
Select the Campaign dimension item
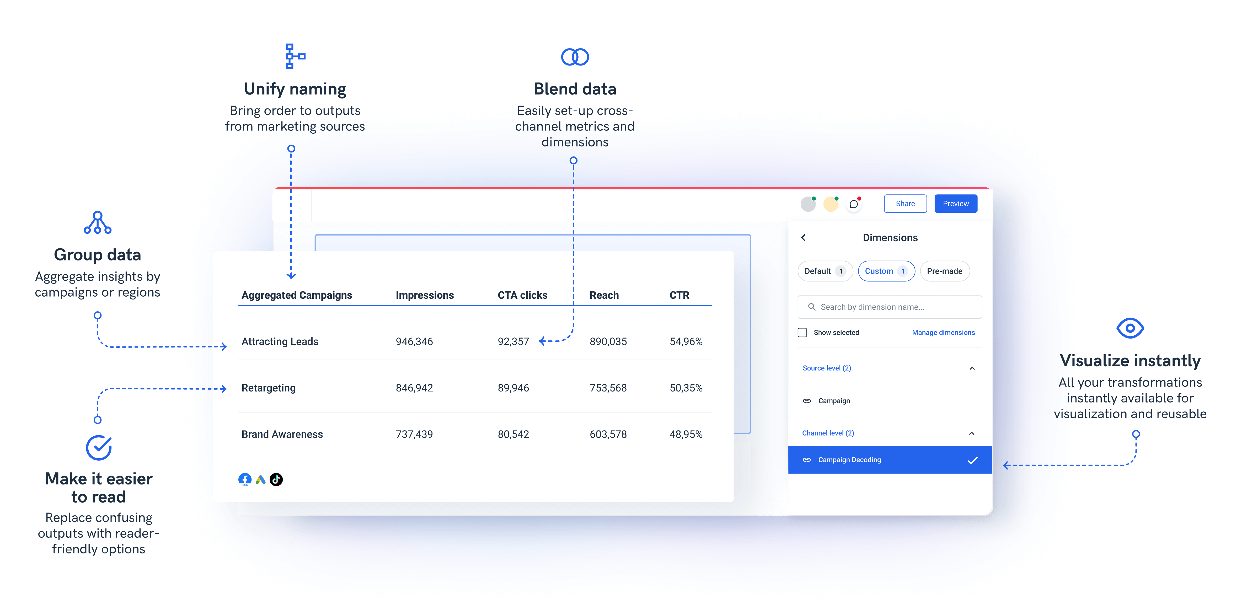pyautogui.click(x=834, y=401)
